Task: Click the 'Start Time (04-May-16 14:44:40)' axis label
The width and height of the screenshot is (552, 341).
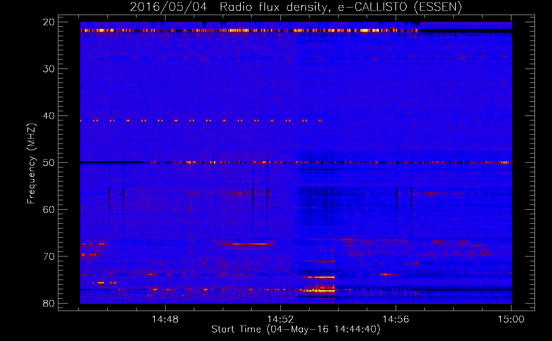Action: (295, 329)
